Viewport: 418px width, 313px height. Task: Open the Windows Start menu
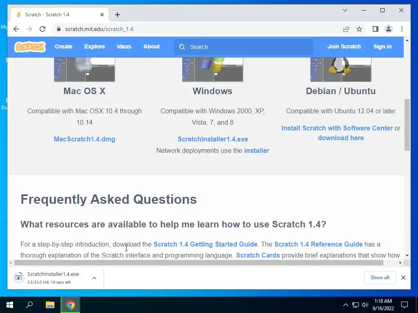point(10,305)
